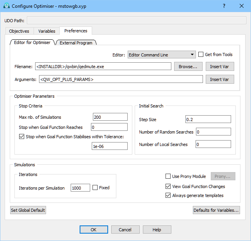Uncheck Always generate templates
The image size is (251, 241).
(x=168, y=195)
